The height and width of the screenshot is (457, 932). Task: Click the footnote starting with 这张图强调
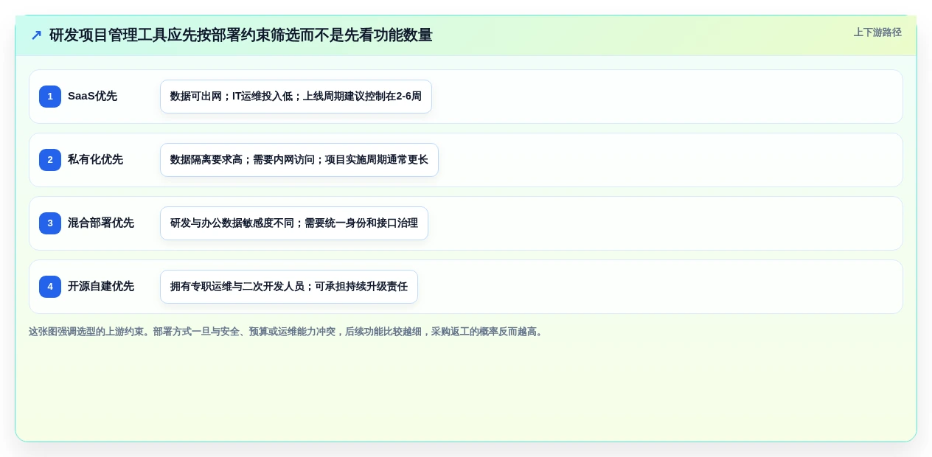click(287, 332)
